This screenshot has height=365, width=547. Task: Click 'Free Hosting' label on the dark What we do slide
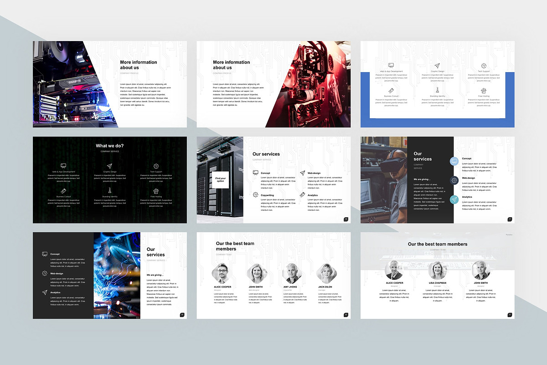pos(156,197)
